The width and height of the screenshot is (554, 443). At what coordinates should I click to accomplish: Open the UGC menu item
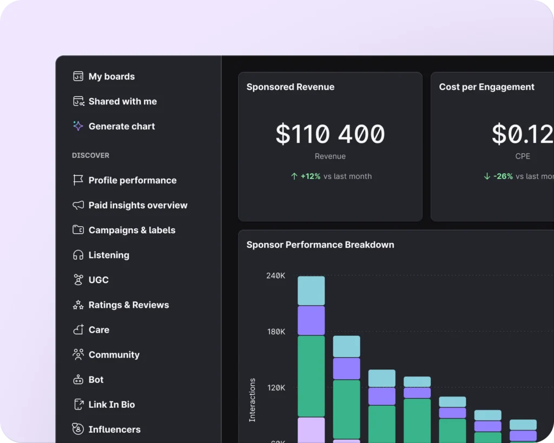coord(98,280)
